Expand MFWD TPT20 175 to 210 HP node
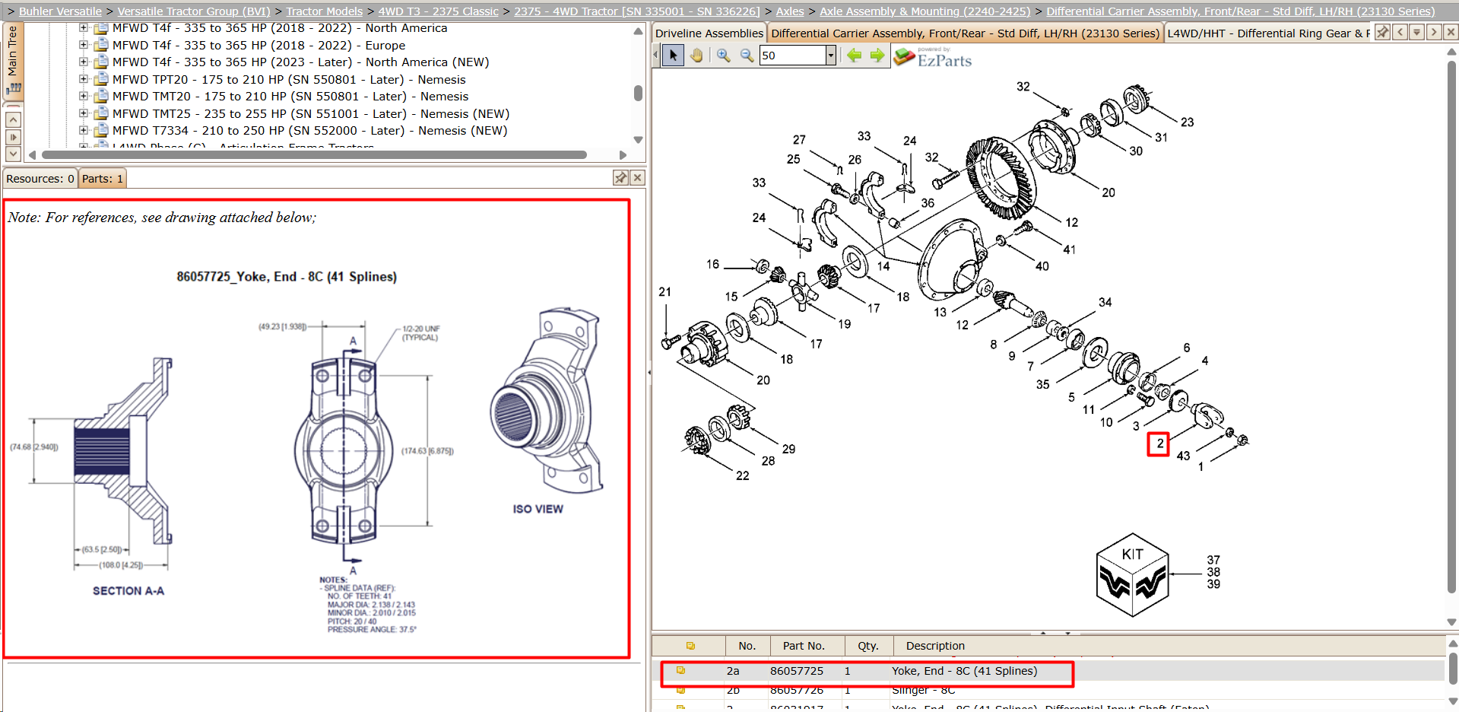This screenshot has width=1459, height=712. (84, 79)
